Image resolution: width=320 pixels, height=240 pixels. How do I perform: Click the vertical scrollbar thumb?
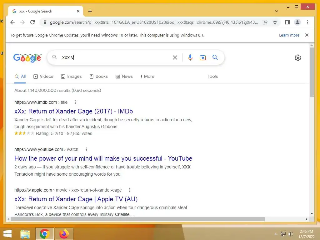(312, 72)
